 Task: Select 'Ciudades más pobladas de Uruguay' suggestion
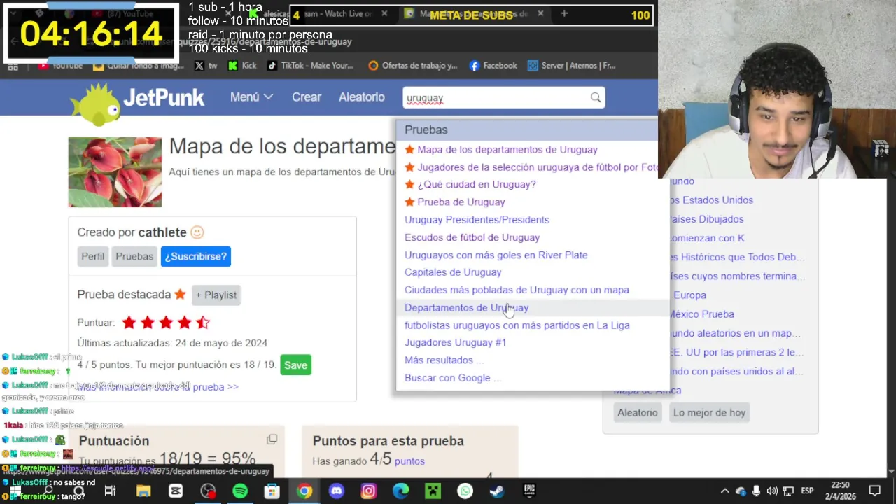pyautogui.click(x=517, y=290)
